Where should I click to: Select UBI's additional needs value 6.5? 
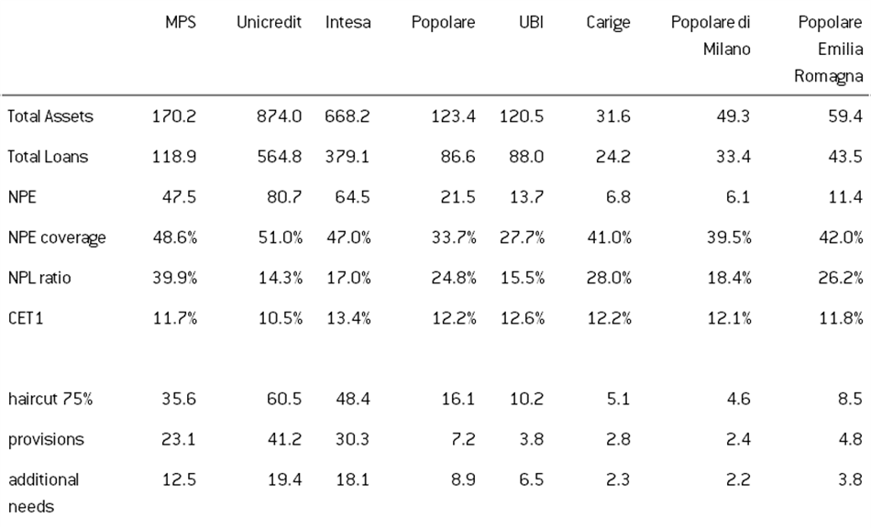pos(531,479)
